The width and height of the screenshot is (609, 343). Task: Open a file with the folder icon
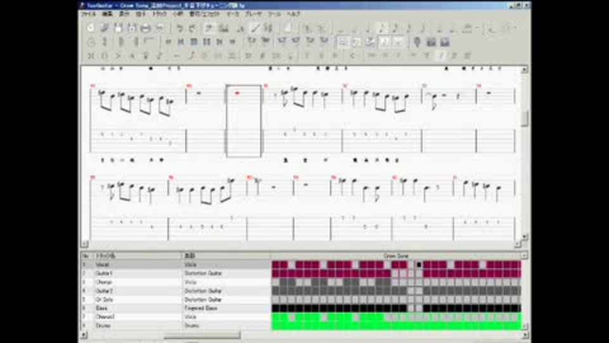pos(105,28)
